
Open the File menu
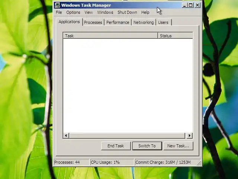59,12
